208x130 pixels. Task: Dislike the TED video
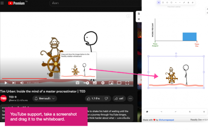click(x=106, y=98)
